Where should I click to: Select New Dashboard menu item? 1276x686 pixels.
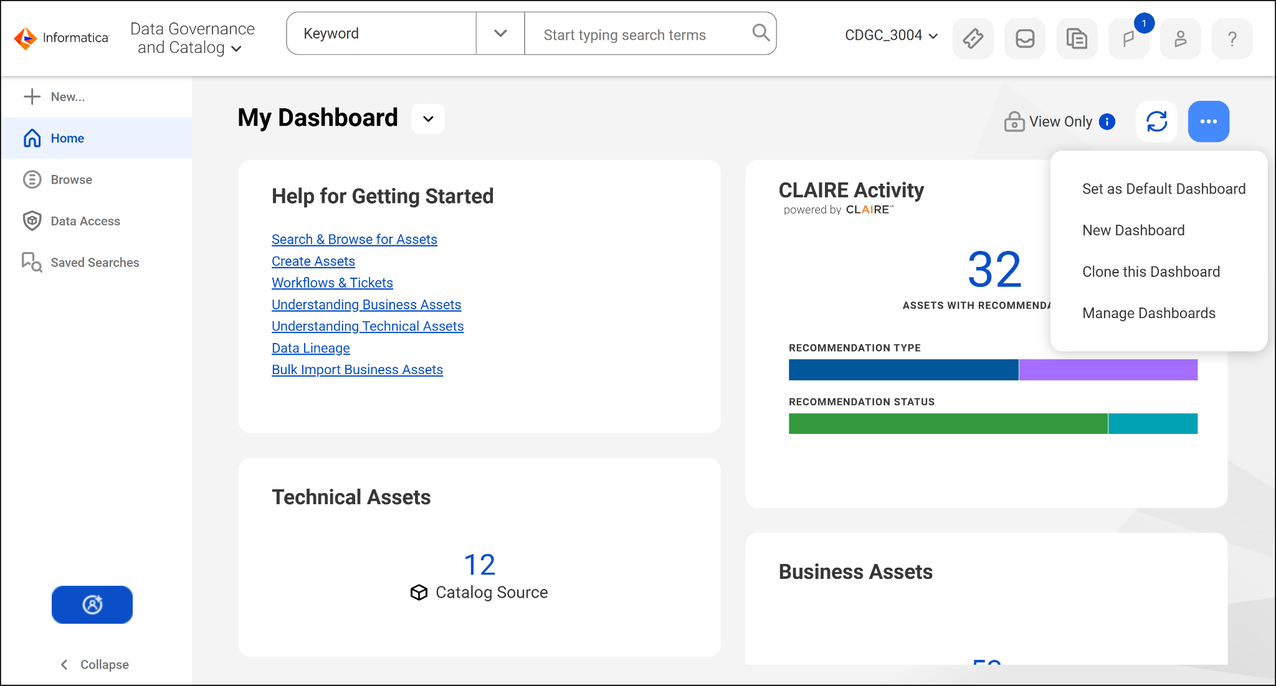(x=1133, y=230)
